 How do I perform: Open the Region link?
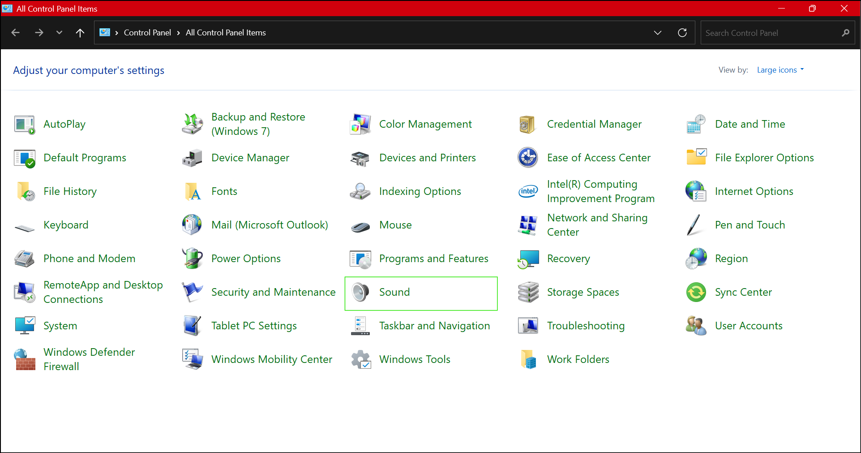tap(731, 259)
